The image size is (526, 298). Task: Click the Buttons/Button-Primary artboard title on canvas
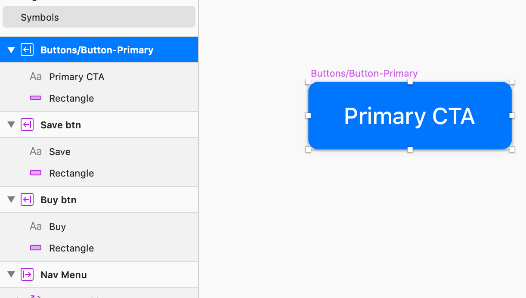click(364, 74)
